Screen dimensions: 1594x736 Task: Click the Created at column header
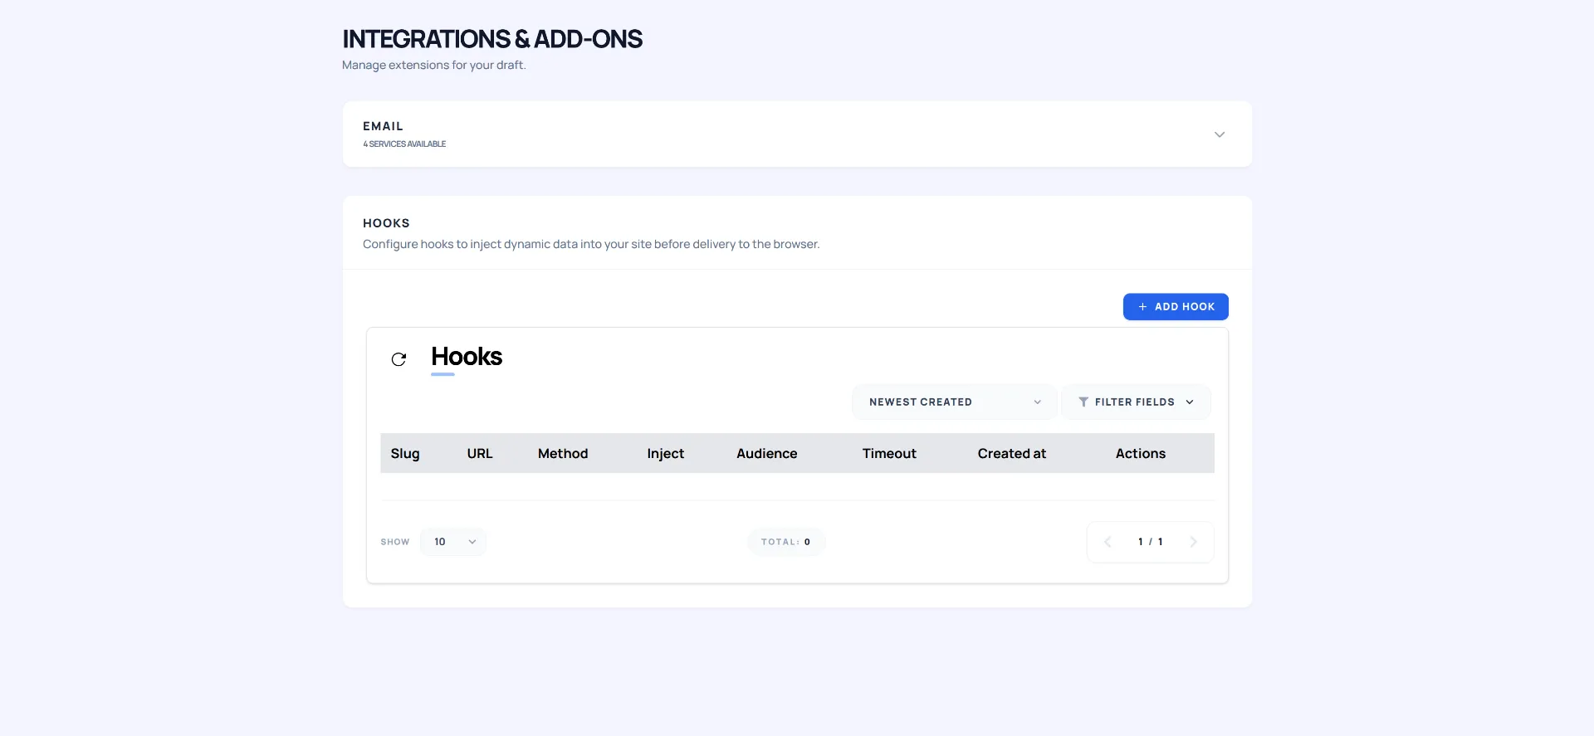point(1012,453)
